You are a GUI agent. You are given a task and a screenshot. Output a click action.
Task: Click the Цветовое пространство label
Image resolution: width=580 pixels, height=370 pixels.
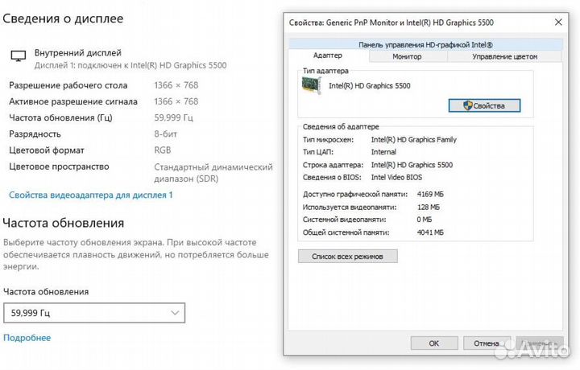(x=59, y=166)
